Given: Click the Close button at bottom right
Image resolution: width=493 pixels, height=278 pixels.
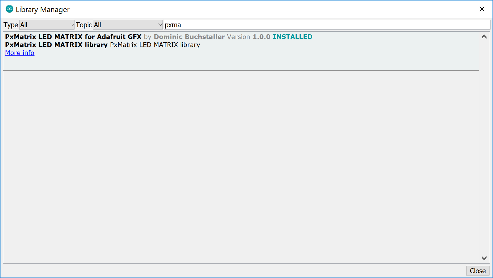Looking at the screenshot, I should (x=477, y=271).
